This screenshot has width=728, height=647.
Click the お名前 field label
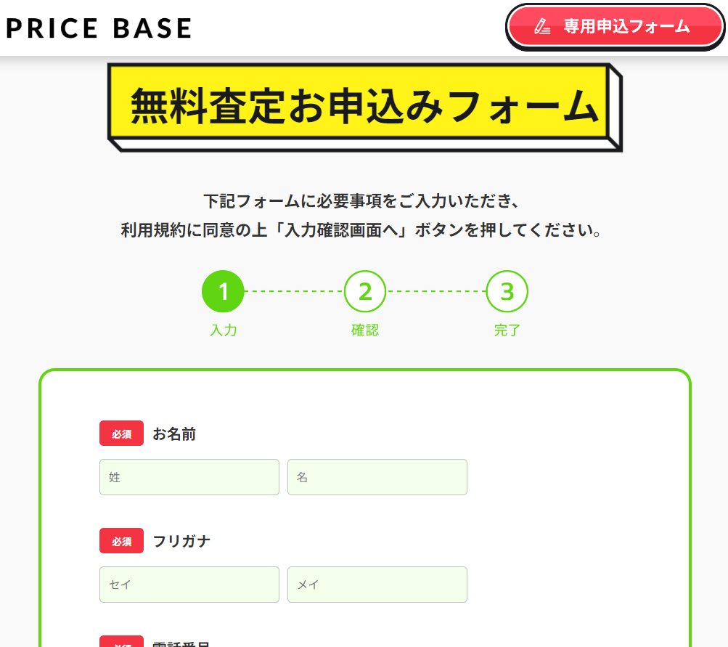174,434
